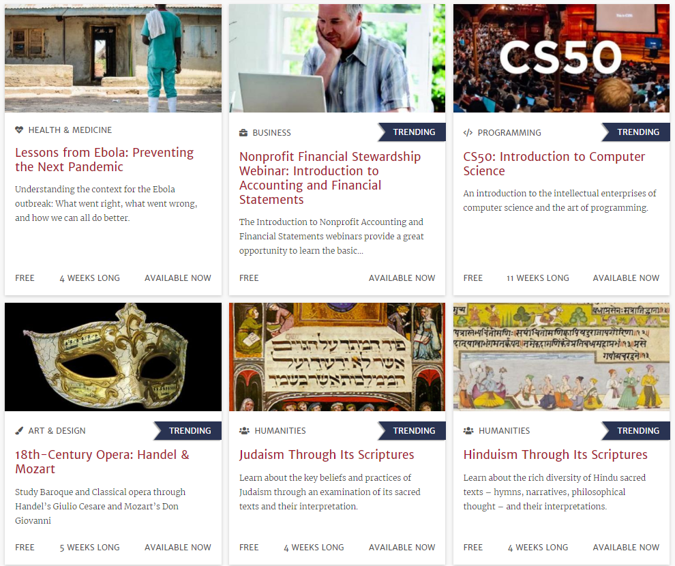Open Lessons from Ebola course title

[104, 160]
